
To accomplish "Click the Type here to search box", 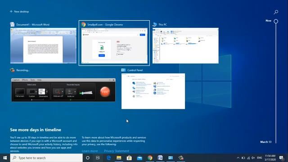I will tap(46, 158).
